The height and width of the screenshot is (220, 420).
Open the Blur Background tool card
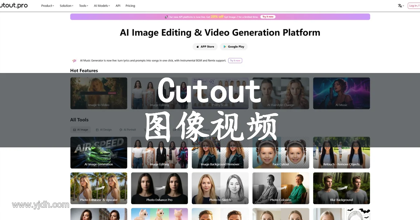click(x=342, y=188)
